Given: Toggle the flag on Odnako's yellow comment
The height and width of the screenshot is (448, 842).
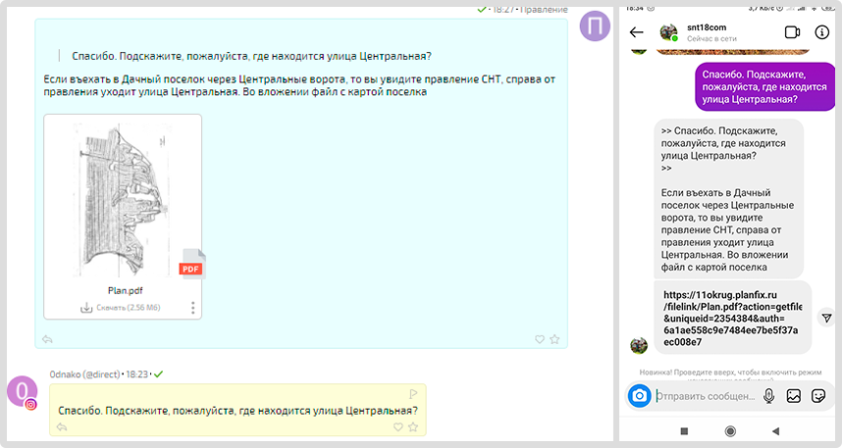Looking at the screenshot, I should tap(413, 393).
